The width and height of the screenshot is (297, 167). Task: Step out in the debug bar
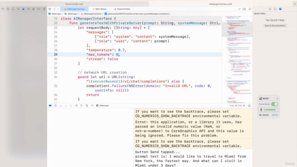(x=71, y=105)
